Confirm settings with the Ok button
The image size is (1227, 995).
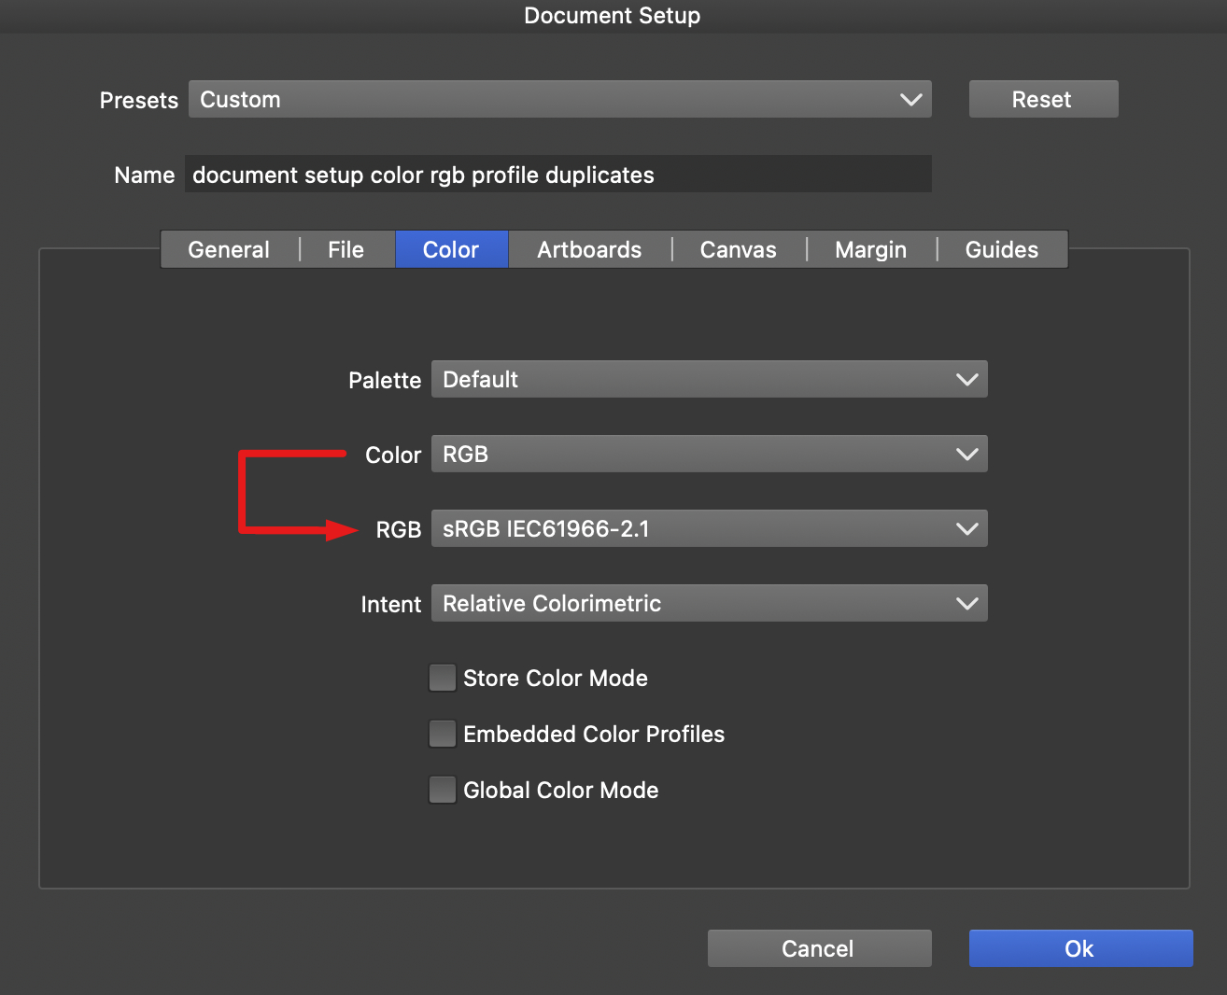click(1080, 948)
